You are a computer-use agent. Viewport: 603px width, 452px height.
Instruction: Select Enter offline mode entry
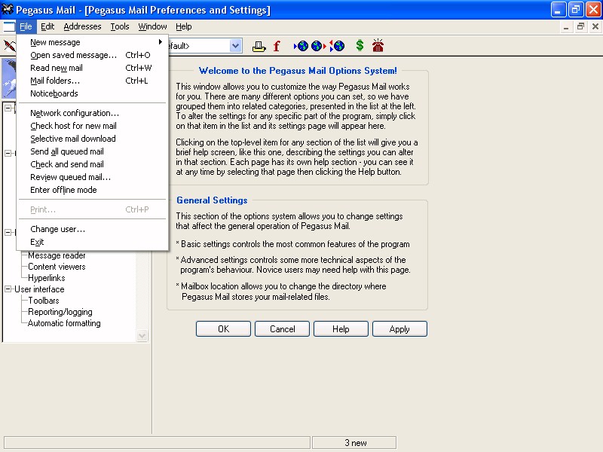click(92, 190)
